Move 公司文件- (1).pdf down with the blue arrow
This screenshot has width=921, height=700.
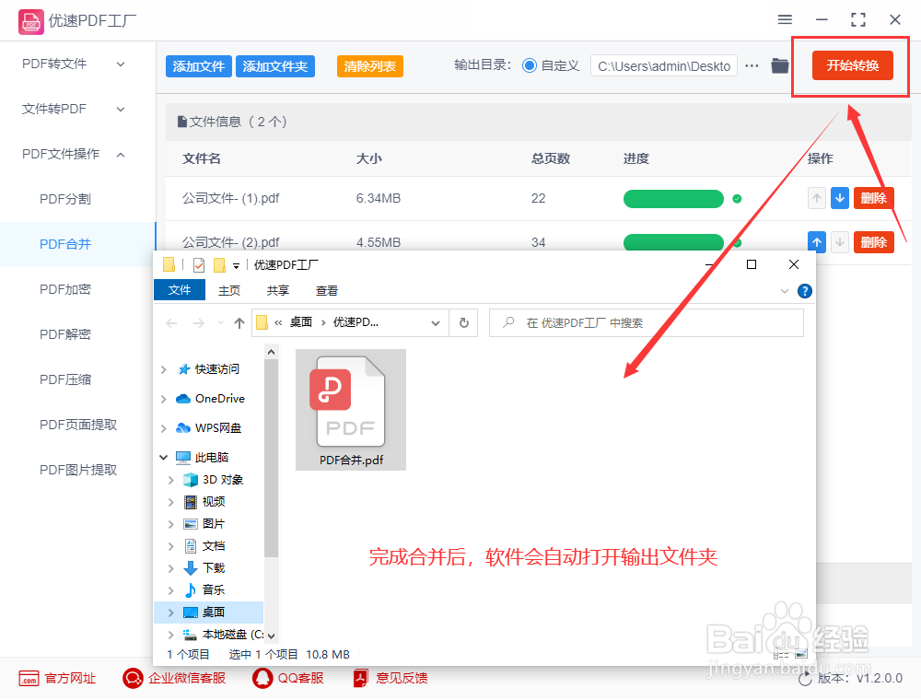(840, 199)
